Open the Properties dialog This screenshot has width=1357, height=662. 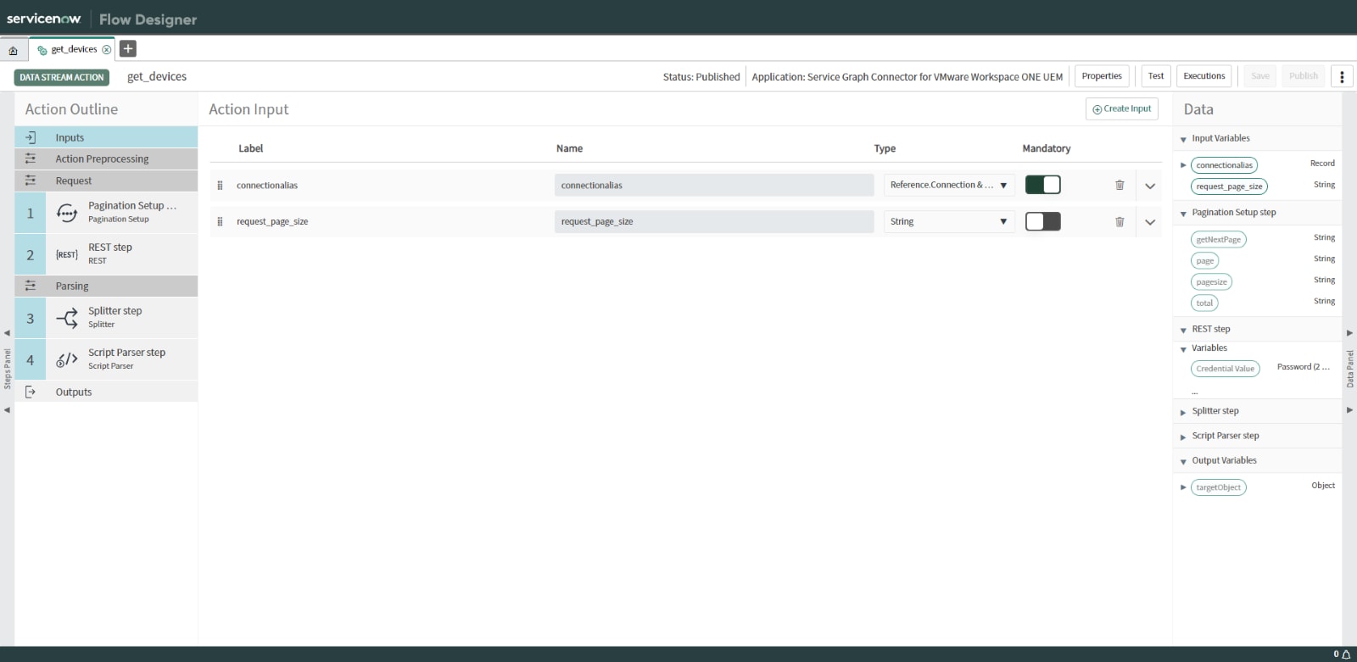[x=1102, y=76]
